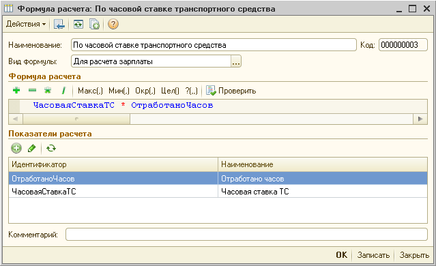The width and height of the screenshot is (436, 266).
Task: Insert minus operator into the formula
Action: click(x=32, y=90)
